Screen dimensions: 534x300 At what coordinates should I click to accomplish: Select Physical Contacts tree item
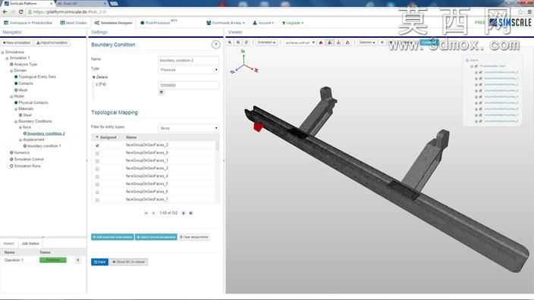pos(31,102)
